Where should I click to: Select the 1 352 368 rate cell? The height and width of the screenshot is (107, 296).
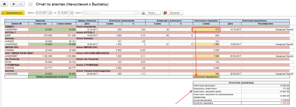(40, 56)
